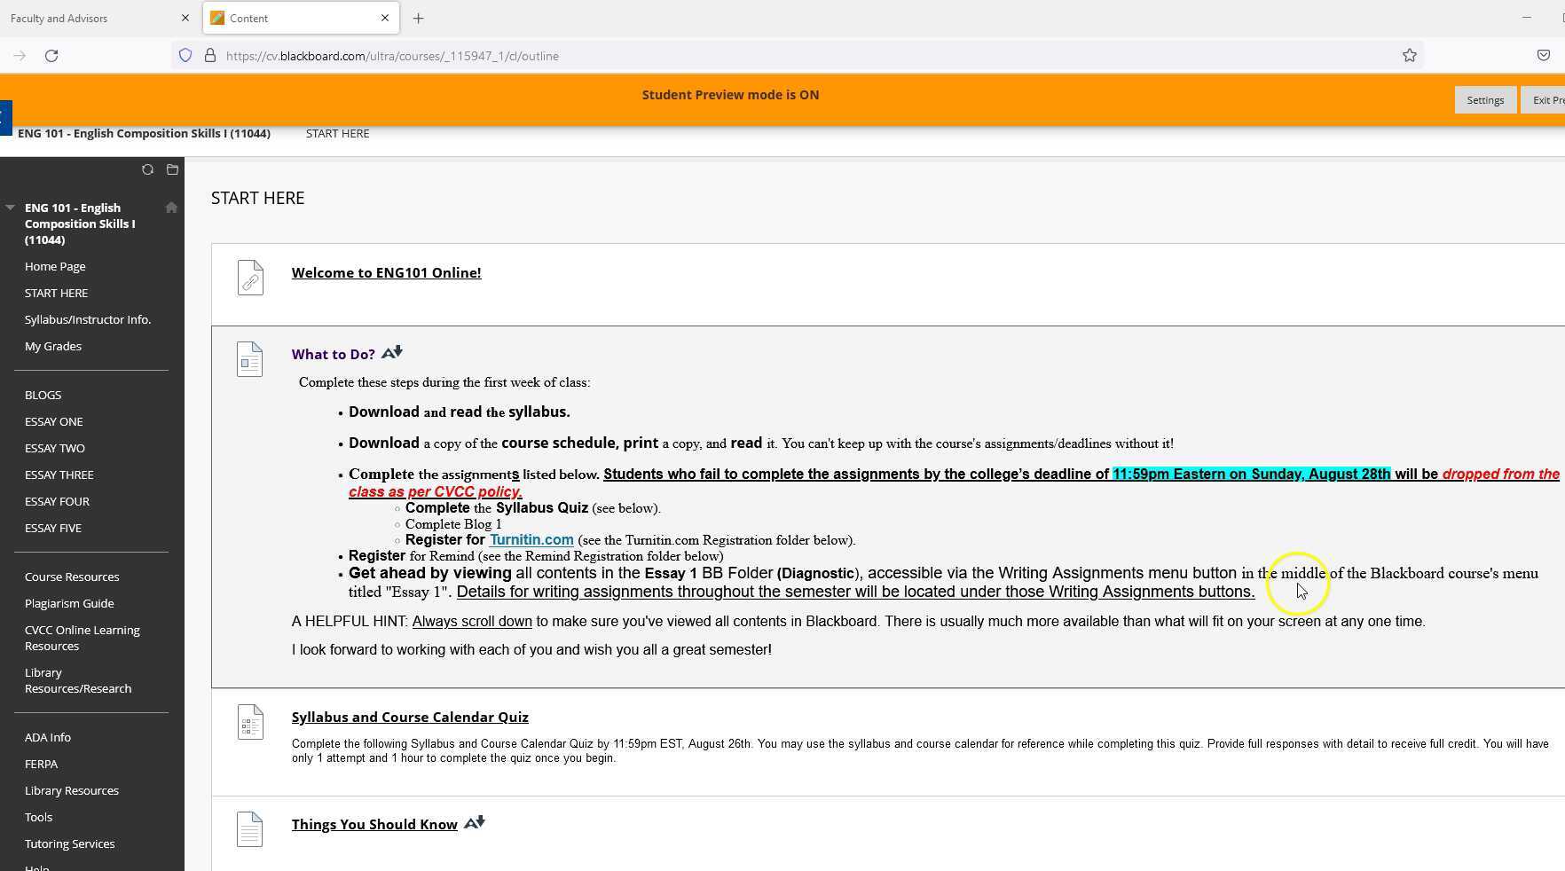Click the browser address bar URL

[x=392, y=56]
